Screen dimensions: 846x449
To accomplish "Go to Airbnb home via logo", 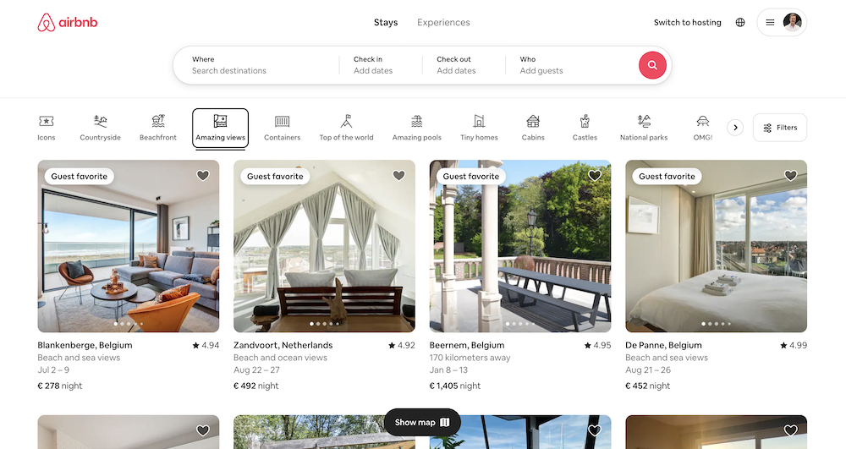I will coord(68,23).
